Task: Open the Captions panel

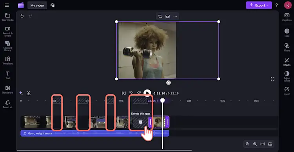Action: 287,17
